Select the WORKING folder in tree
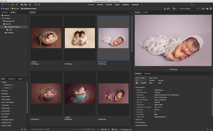Screen dimensions: 213x131 pos(10,33)
